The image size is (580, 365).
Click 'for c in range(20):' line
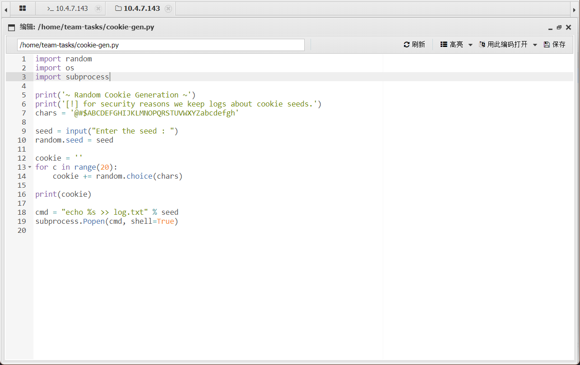pos(76,167)
